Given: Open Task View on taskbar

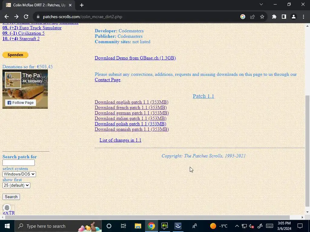Looking at the screenshot, I should pyautogui.click(x=124, y=226).
